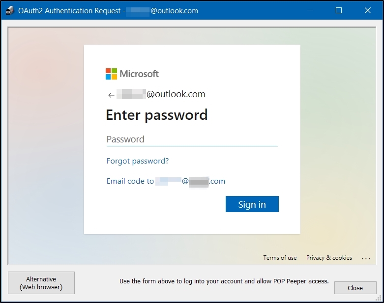Click the Close button at bottom right

click(355, 288)
